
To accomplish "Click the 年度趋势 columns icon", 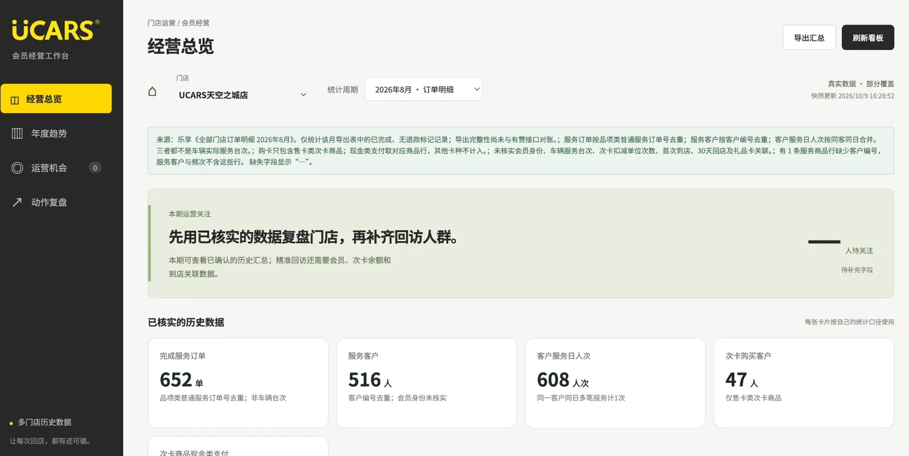I will click(x=17, y=133).
